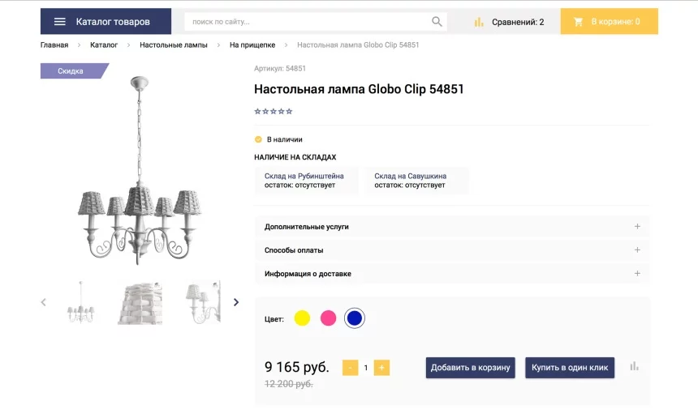Show next product thumbnails with right arrow
The image size is (698, 418).
236,302
